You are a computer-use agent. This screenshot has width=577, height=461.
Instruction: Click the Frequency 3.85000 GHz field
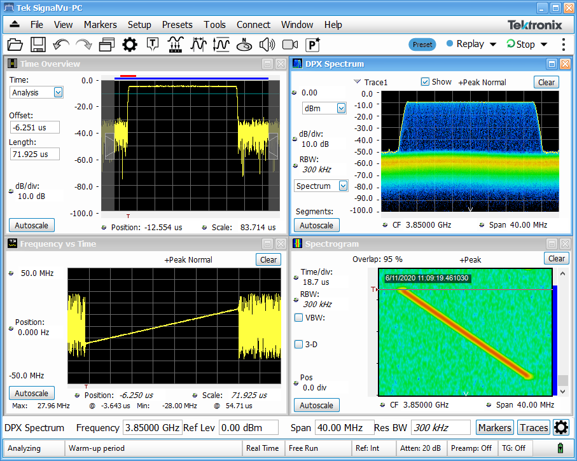tap(152, 428)
